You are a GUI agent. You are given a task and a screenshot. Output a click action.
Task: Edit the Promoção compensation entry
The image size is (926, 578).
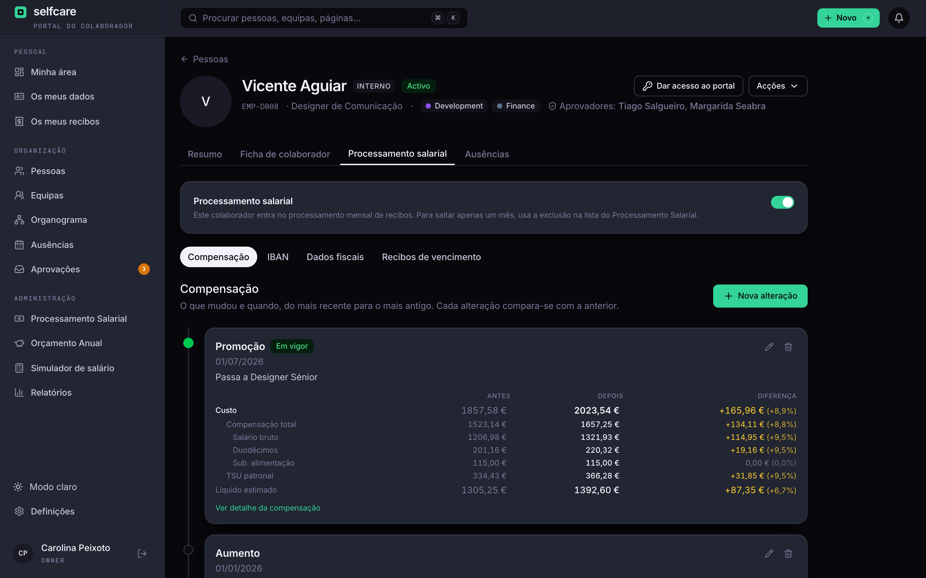pyautogui.click(x=769, y=347)
